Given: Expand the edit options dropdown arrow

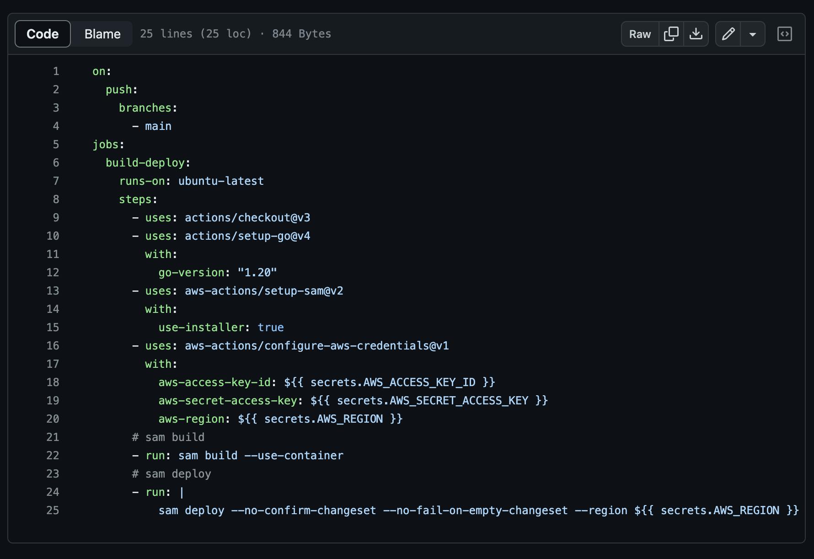Looking at the screenshot, I should [752, 34].
